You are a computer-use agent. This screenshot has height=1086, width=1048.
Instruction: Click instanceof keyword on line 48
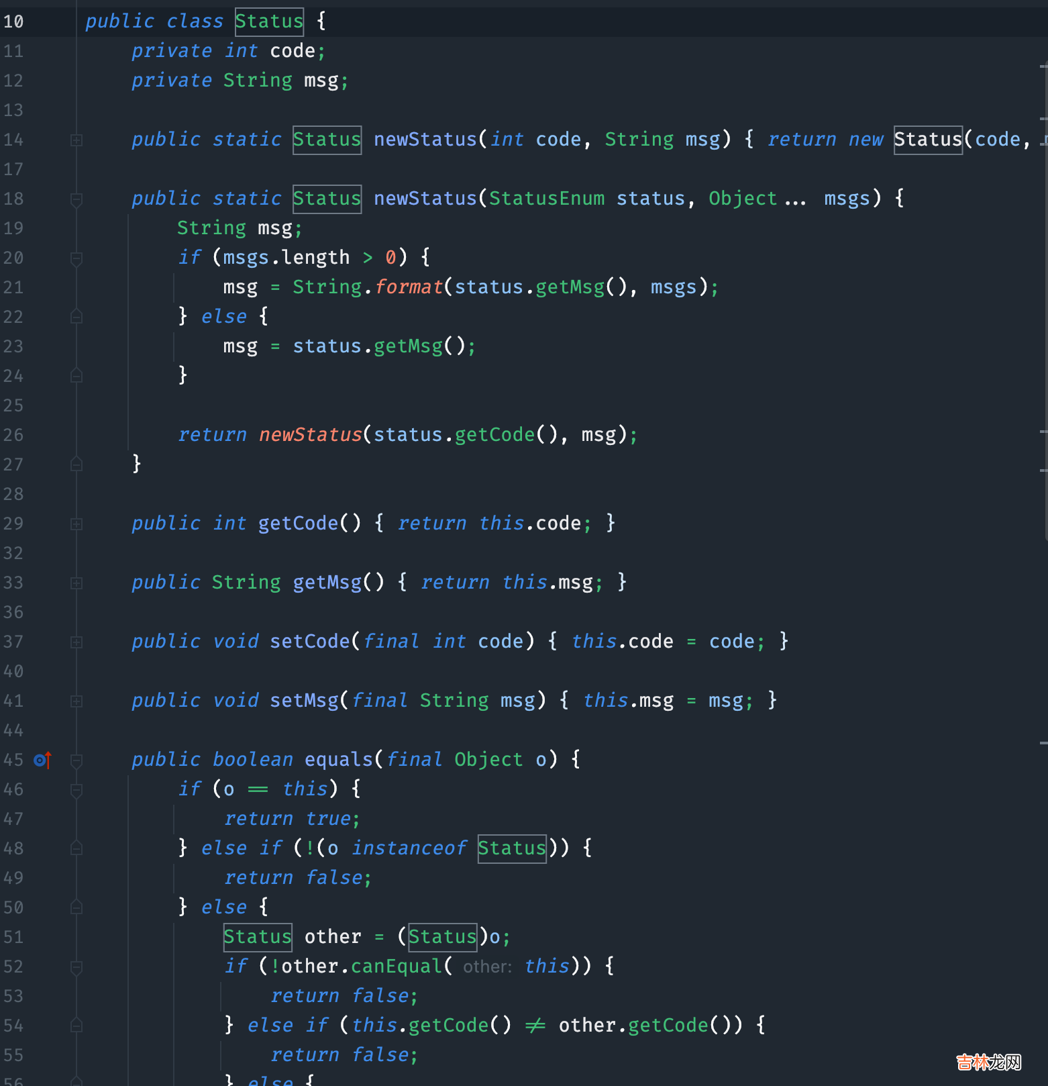click(x=409, y=848)
